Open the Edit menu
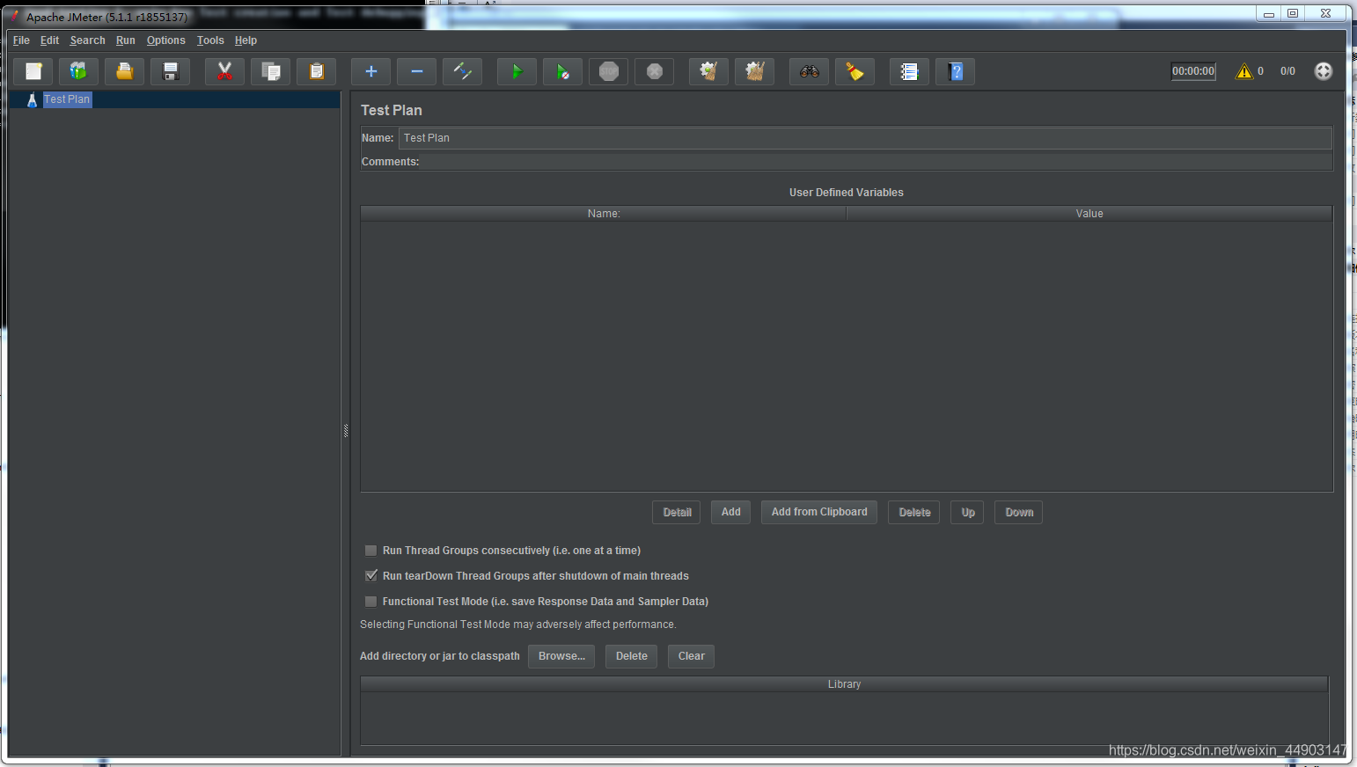The image size is (1357, 767). 49,40
